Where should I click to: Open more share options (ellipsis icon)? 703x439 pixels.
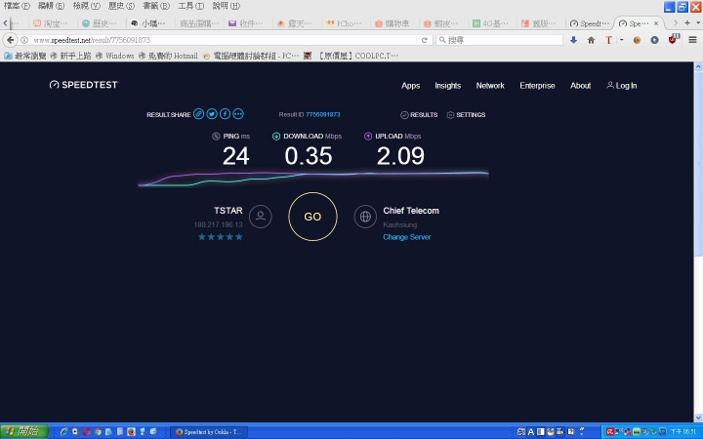[x=238, y=114]
